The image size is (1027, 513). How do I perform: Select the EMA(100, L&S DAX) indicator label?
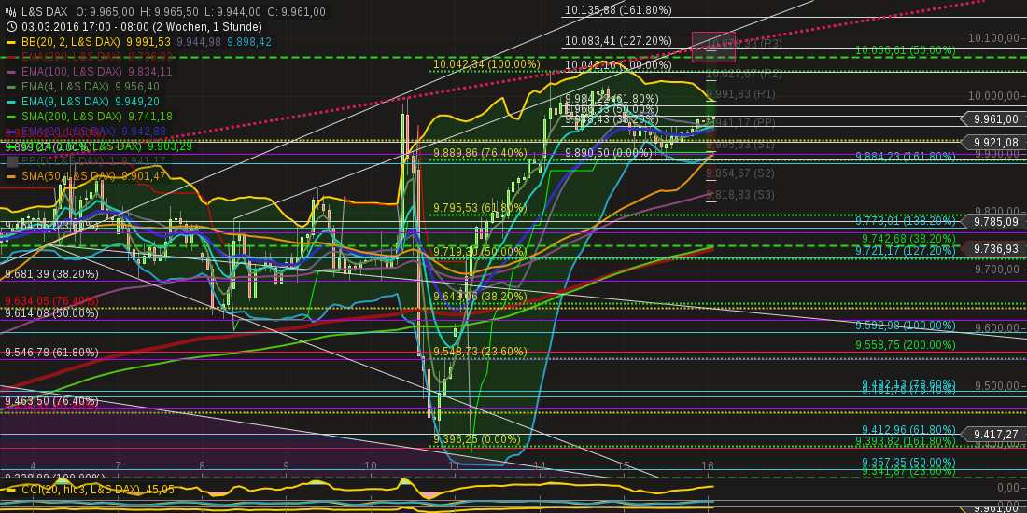click(x=71, y=71)
